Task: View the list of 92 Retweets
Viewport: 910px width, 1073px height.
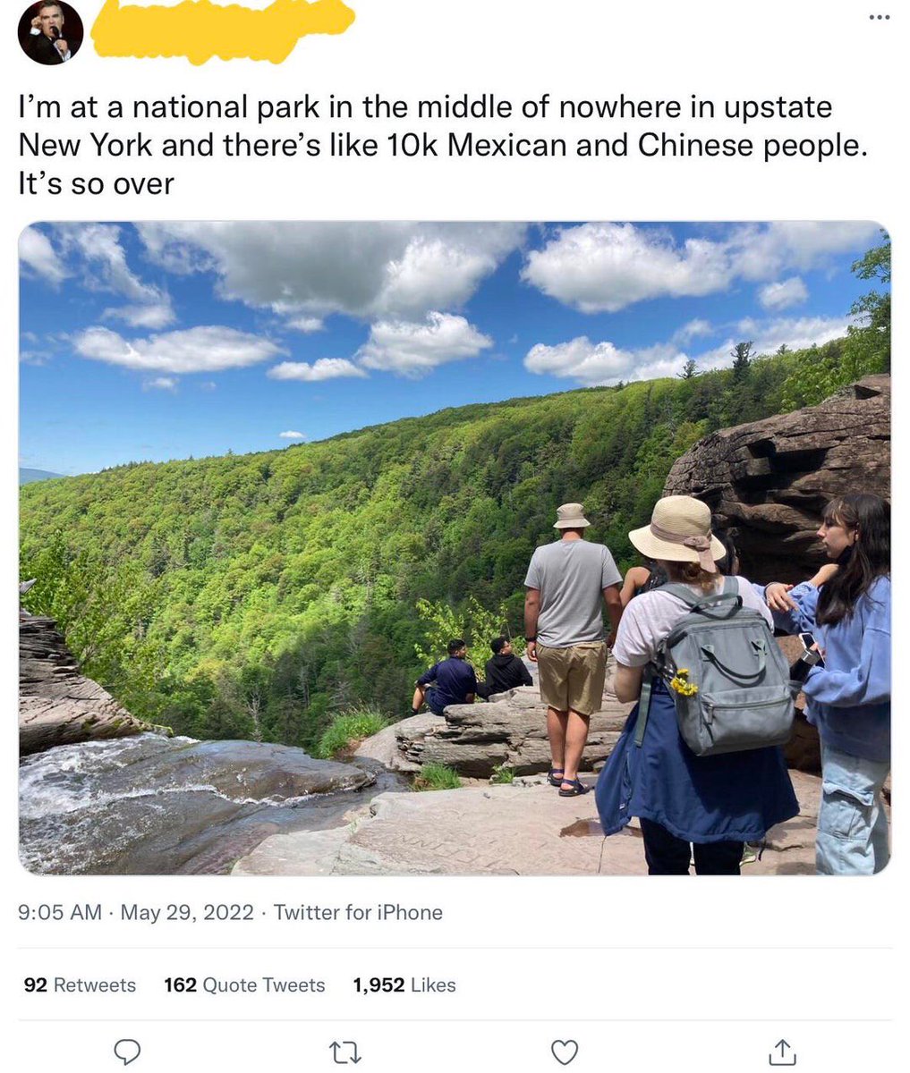Action: [80, 984]
